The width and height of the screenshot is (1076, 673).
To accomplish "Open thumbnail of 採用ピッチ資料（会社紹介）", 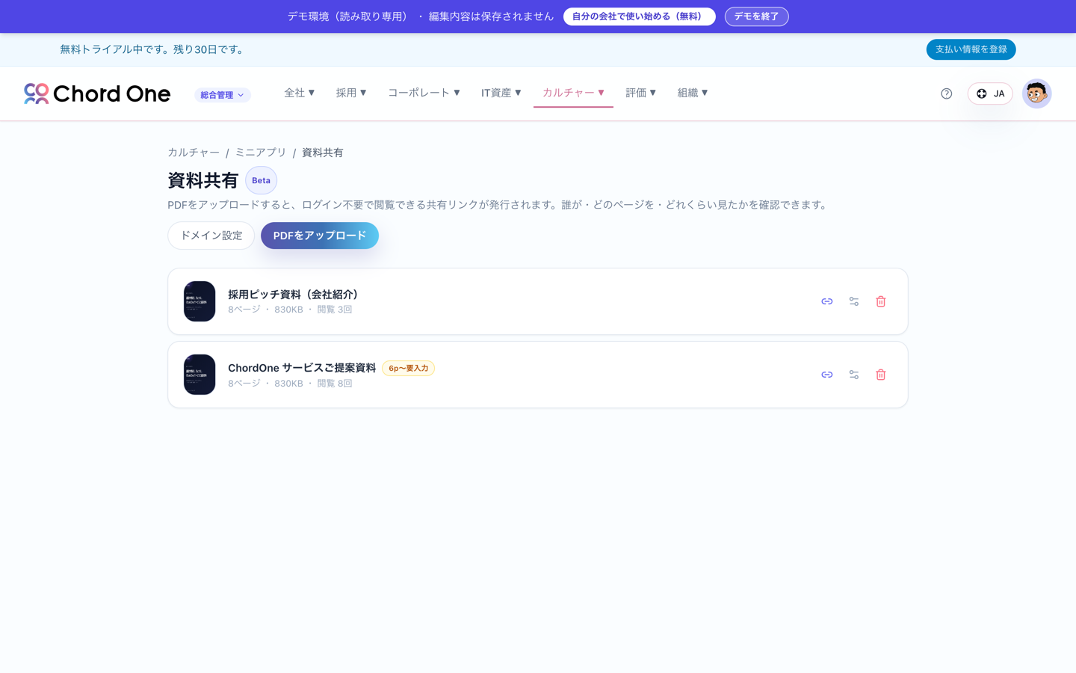I will click(200, 301).
